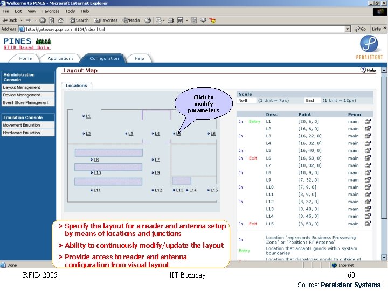
Task: Switch to the Applications tab
Action: tap(60, 58)
